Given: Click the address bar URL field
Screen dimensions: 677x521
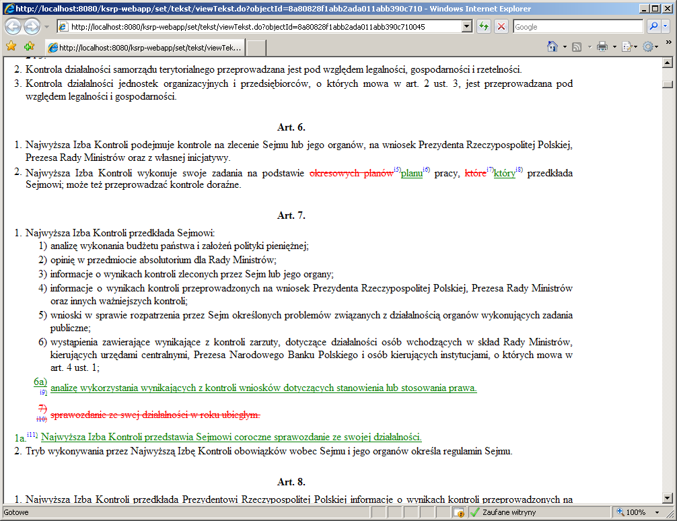Looking at the screenshot, I should 259,27.
